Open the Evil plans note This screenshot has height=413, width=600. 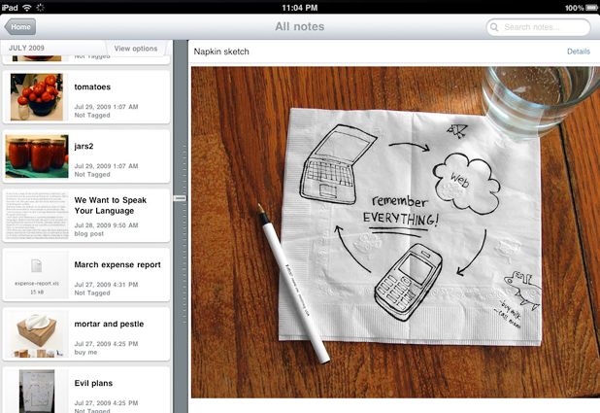(x=86, y=390)
